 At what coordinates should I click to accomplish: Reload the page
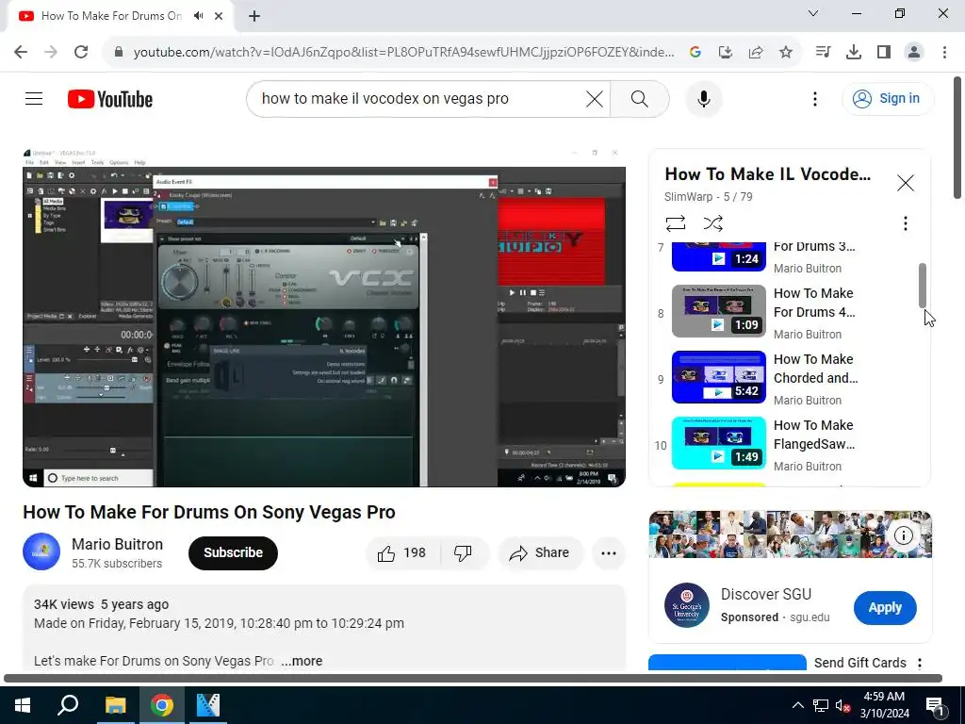(x=81, y=52)
